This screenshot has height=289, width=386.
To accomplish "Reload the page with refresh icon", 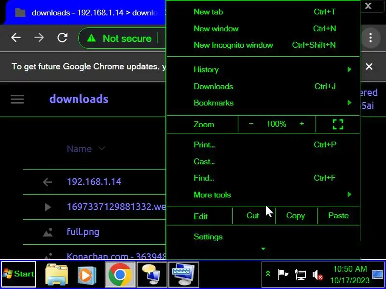I will 62,38.
